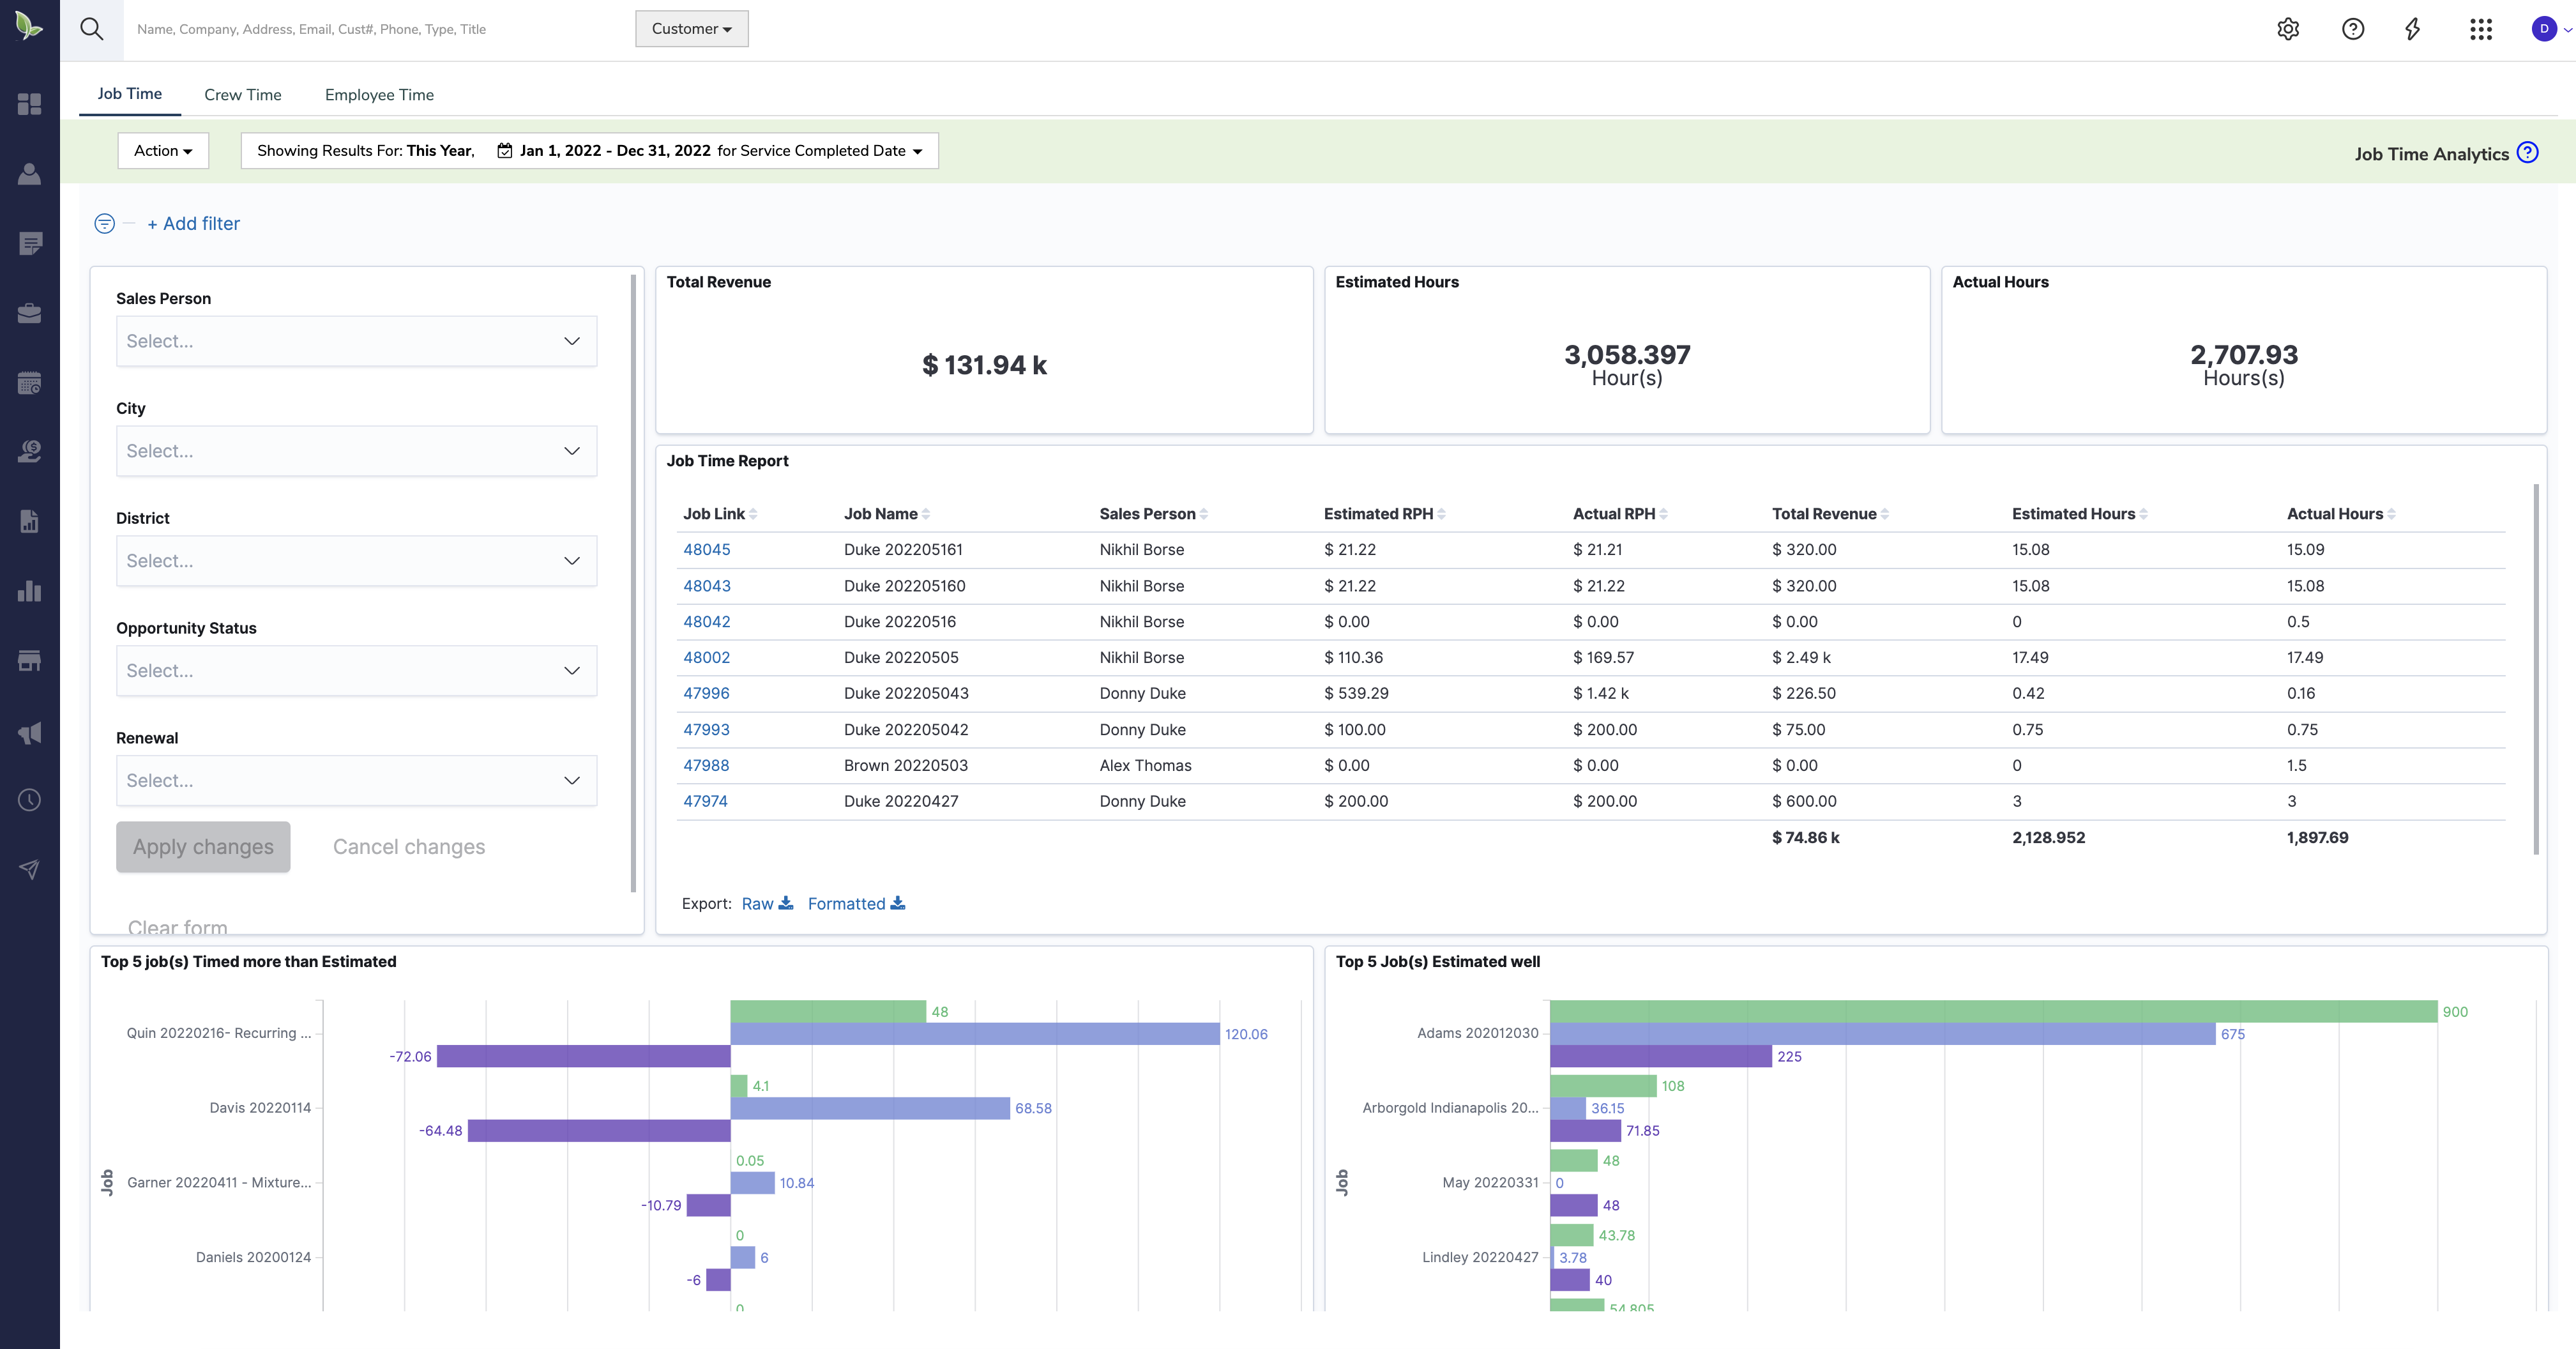This screenshot has height=1349, width=2576.
Task: Click the Job Time Analytics help icon
Action: coord(2528,153)
